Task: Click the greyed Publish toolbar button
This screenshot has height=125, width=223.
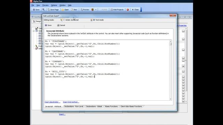Action: pos(104,10)
